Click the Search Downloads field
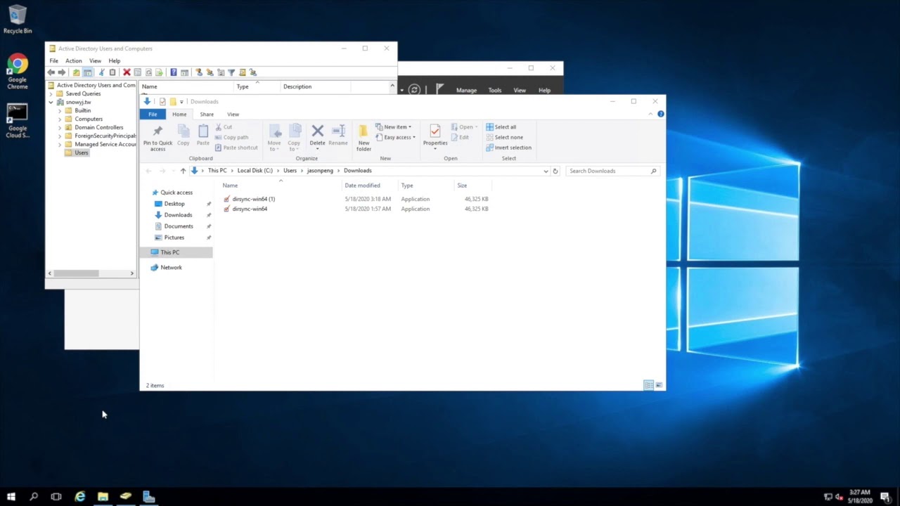The width and height of the screenshot is (900, 506). click(x=612, y=171)
